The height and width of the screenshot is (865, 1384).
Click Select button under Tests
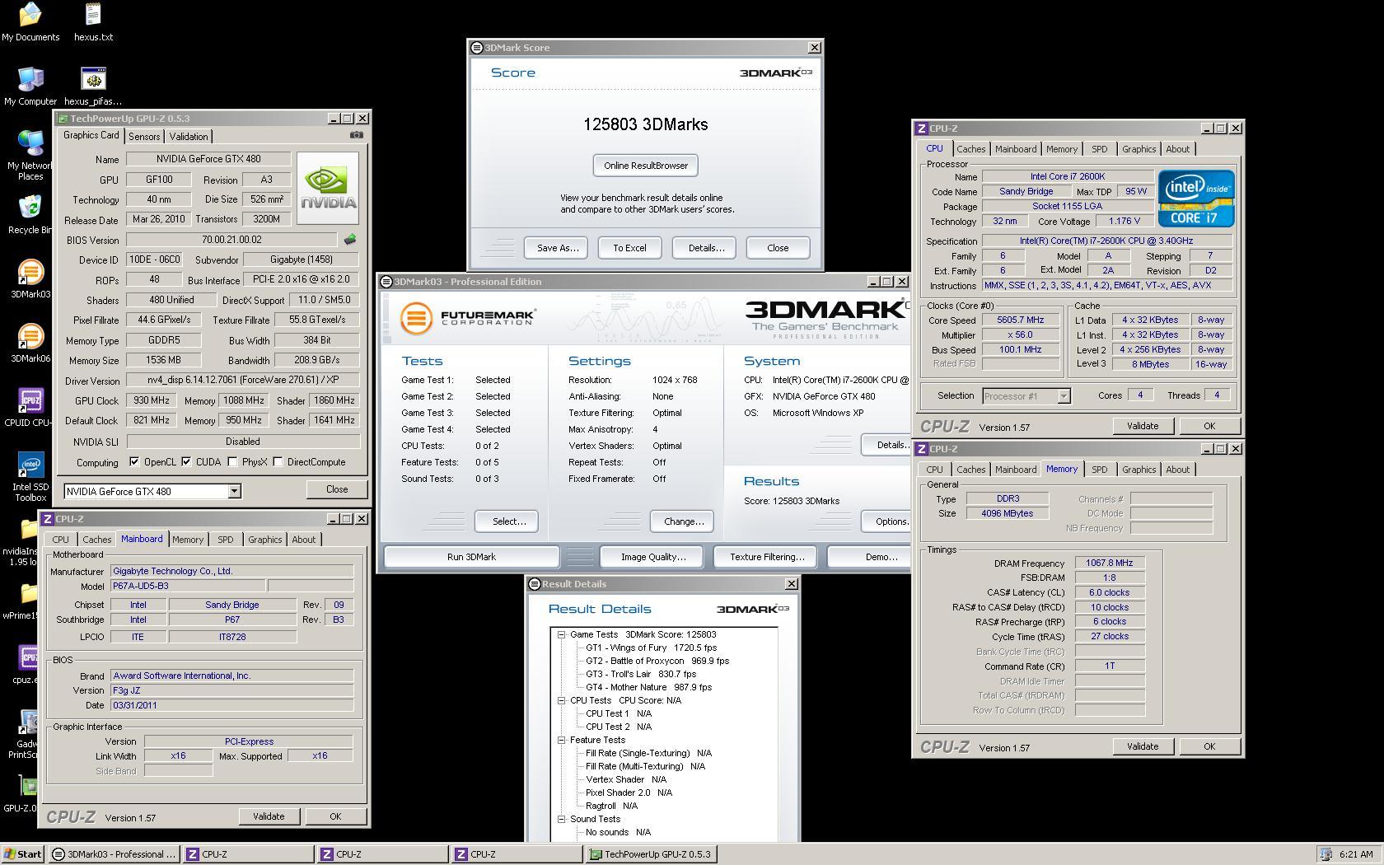tap(508, 521)
